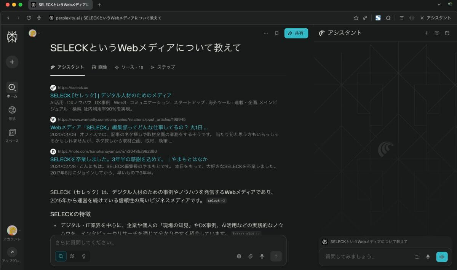Open the S extension icon in toolbar
Image resolution: width=457 pixels, height=270 pixels.
378,18
